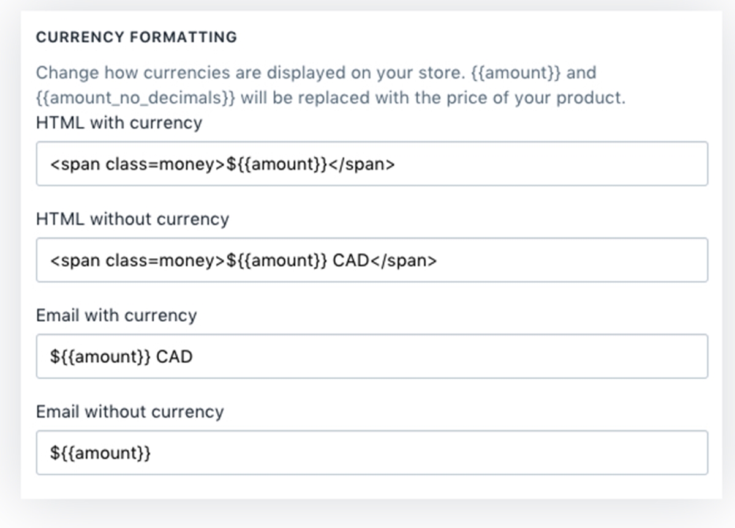Viewport: 735px width, 528px height.
Task: Click the 'Email without currency' label
Action: coord(130,411)
